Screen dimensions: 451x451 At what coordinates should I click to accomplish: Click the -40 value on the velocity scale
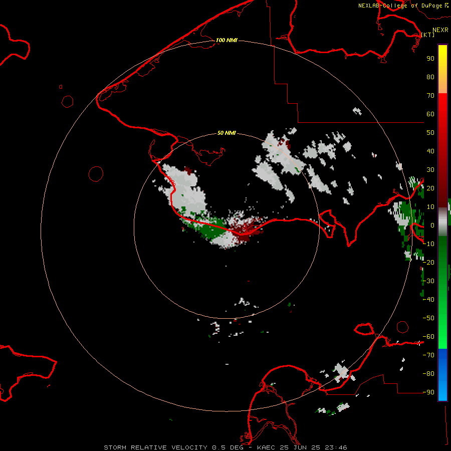tap(428, 300)
